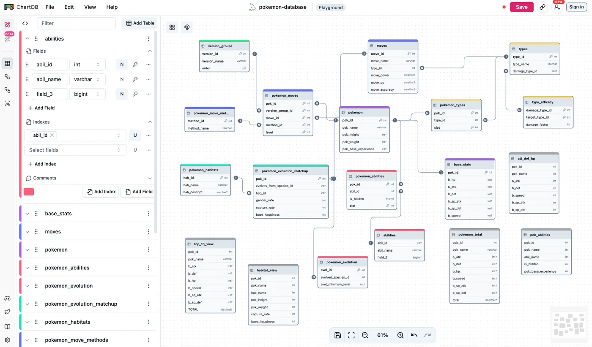Viewport: 592px width, 347px height.
Task: Open the Relationships section in the sidebar
Action: [7, 77]
